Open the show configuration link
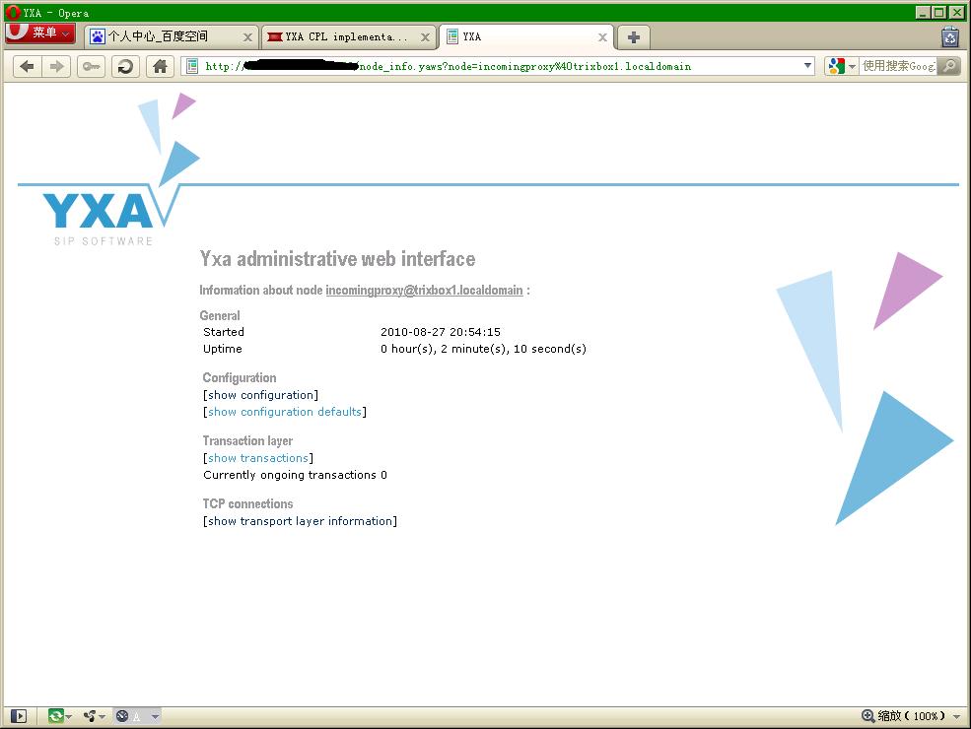This screenshot has height=729, width=971. point(260,395)
